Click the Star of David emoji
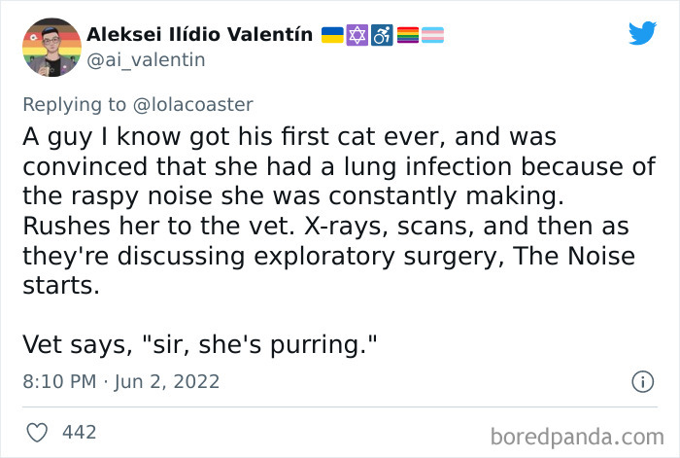The width and height of the screenshot is (680, 458). [x=357, y=35]
